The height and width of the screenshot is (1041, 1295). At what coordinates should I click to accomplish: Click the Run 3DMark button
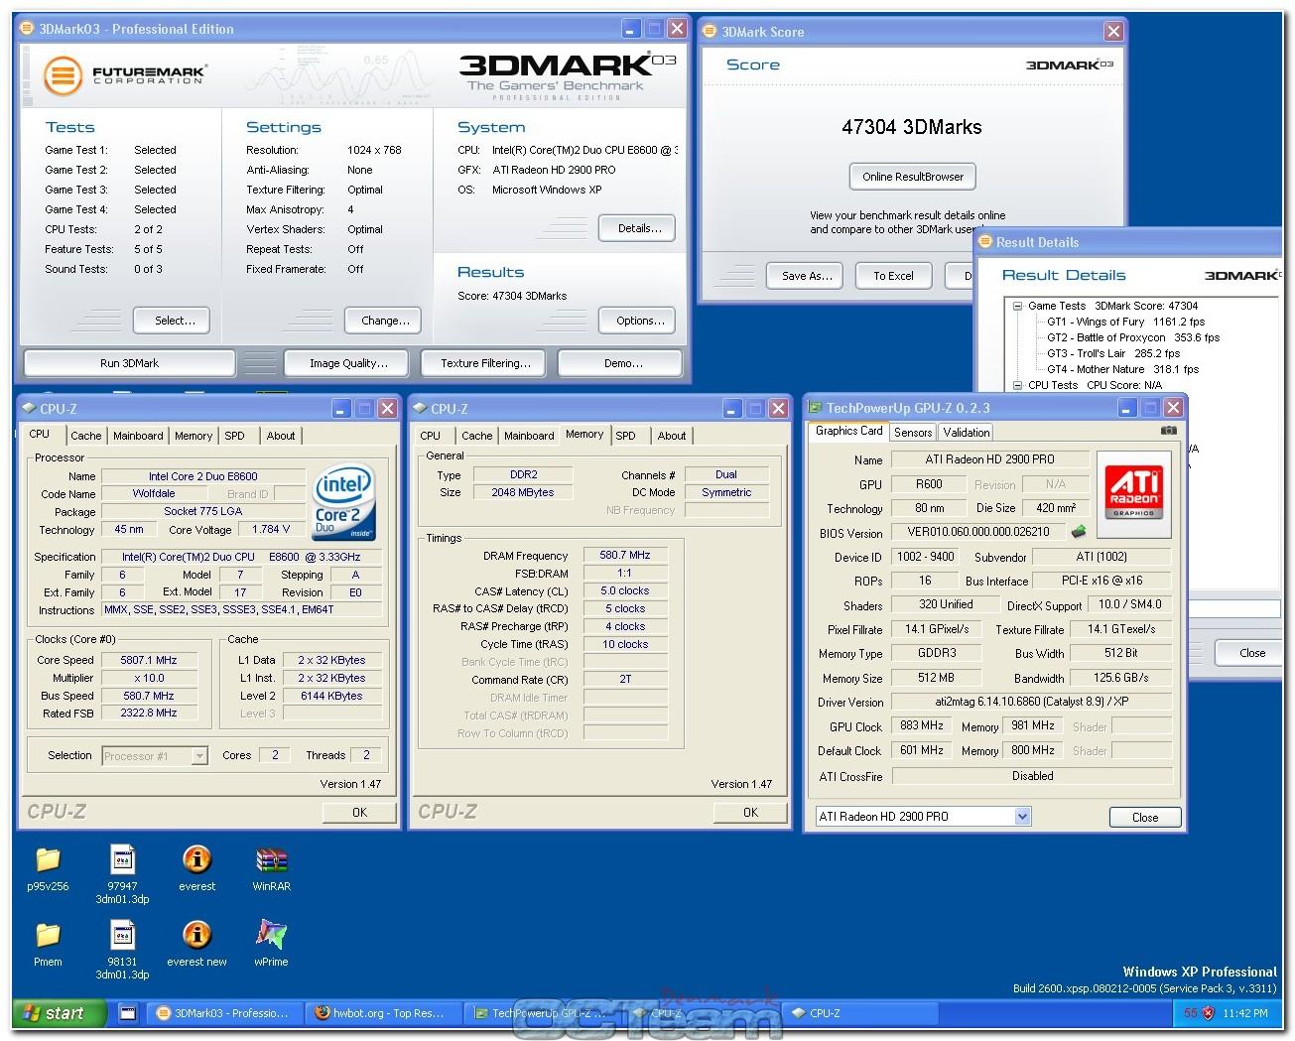[x=129, y=363]
